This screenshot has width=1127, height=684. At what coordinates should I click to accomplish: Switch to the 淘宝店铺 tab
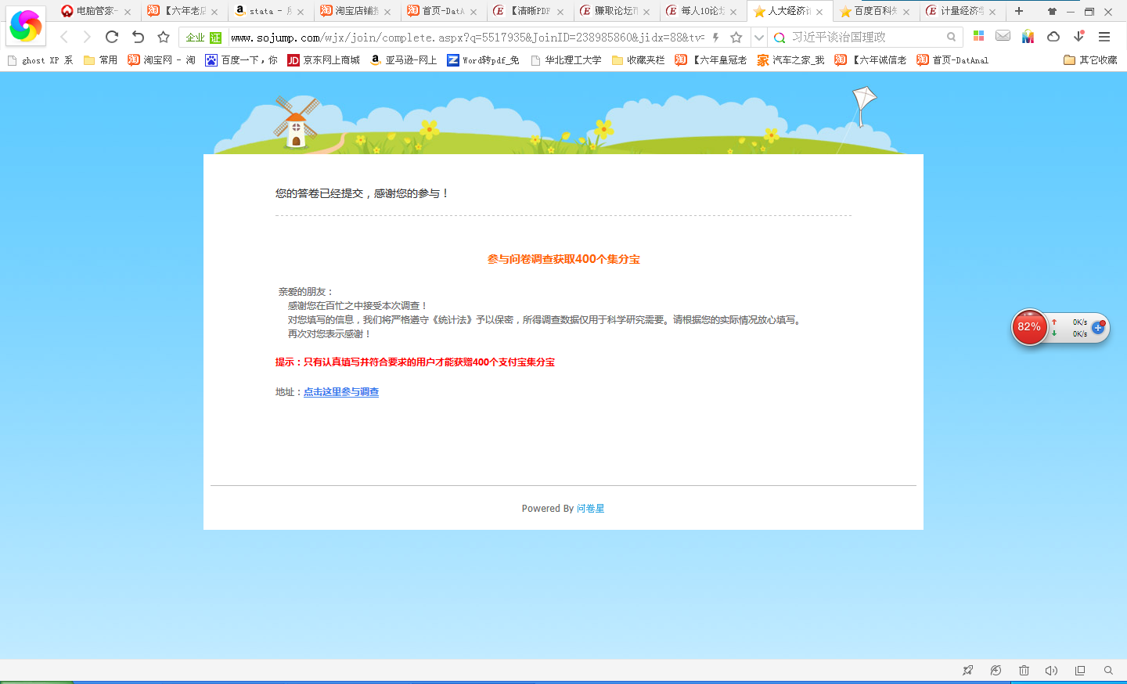click(x=356, y=11)
